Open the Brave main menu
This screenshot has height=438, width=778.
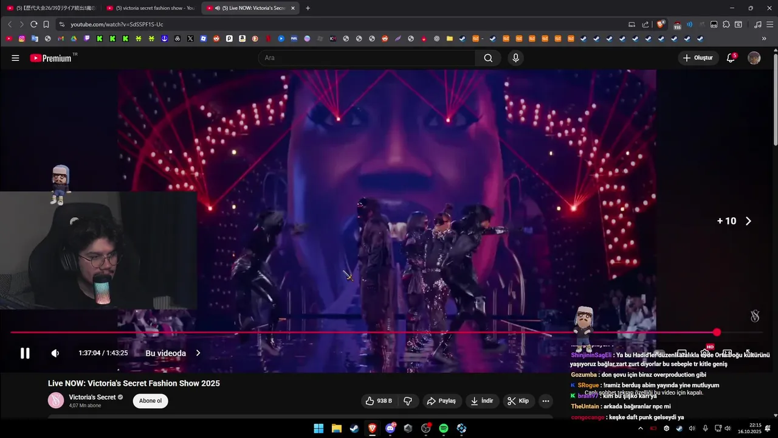(x=769, y=24)
